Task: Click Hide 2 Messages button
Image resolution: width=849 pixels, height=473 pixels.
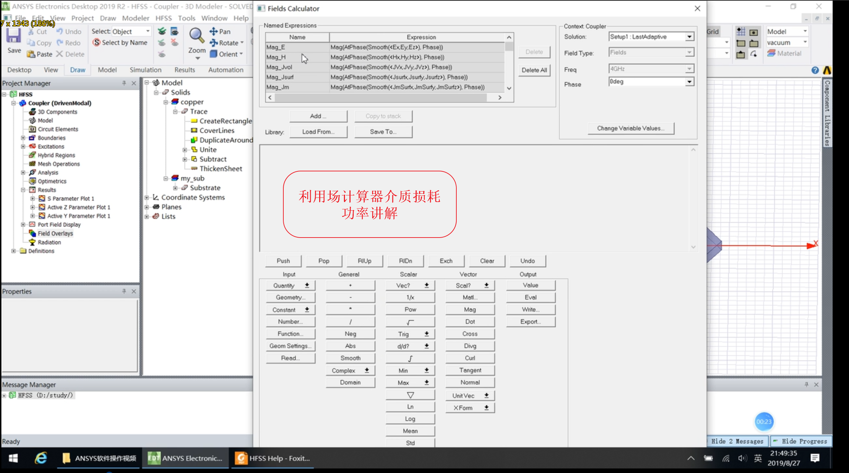Action: (x=737, y=441)
